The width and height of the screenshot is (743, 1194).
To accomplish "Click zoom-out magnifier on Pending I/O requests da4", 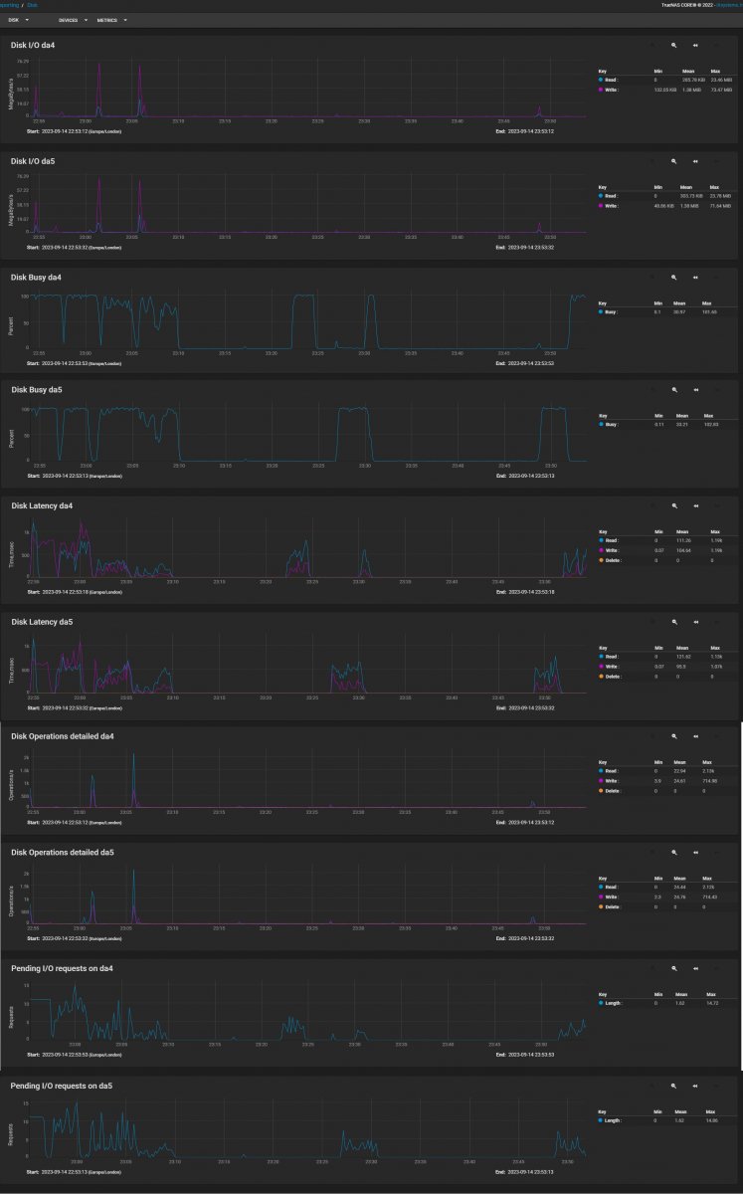I will 673,967.
